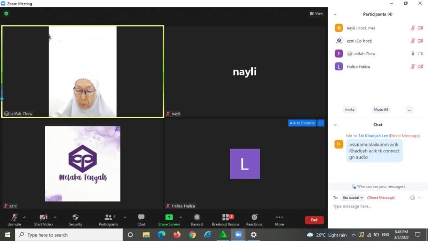Open the Breakout Rooms icon
428x241 pixels.
point(226,218)
